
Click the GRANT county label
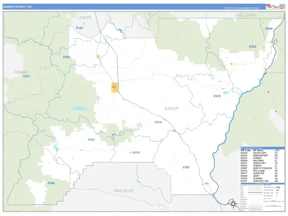tap(21, 72)
